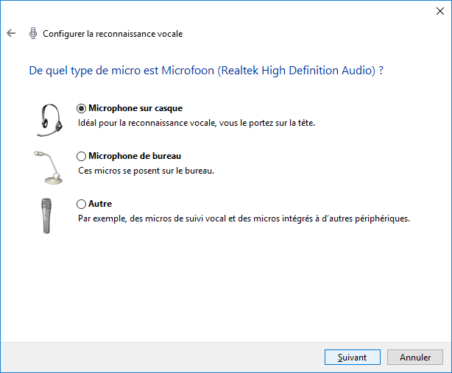Image resolution: width=452 pixels, height=373 pixels.
Task: Select the Microphone sur casque radio button
Action: [x=81, y=108]
